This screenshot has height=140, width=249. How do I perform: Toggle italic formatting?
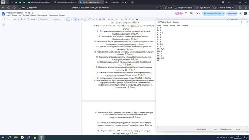[79, 19]
